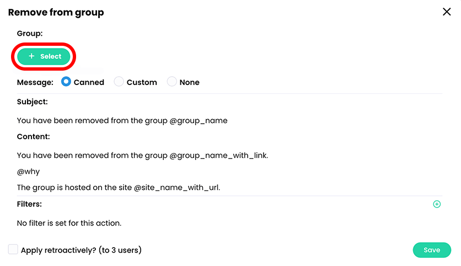
Task: Enable the Apply retroactively checkbox
Action: tap(13, 249)
